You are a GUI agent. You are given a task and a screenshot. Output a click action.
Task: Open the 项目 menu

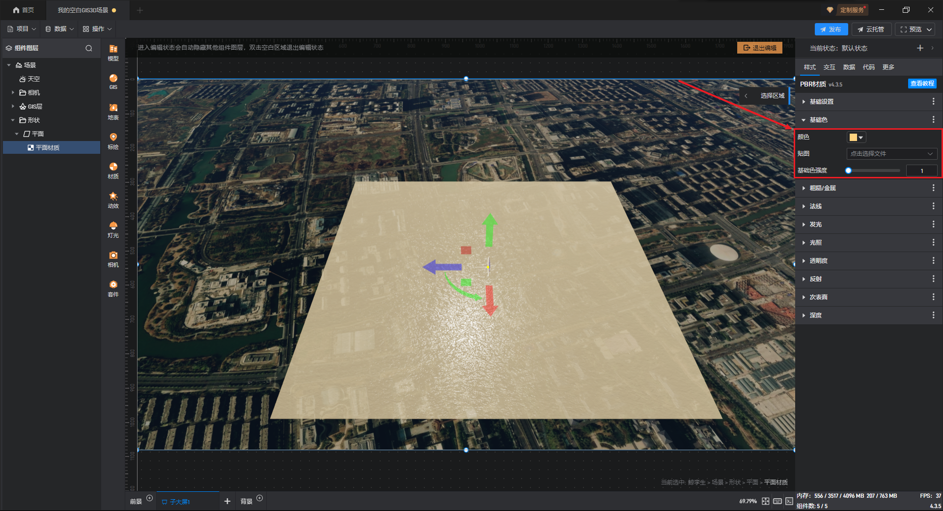tap(22, 29)
